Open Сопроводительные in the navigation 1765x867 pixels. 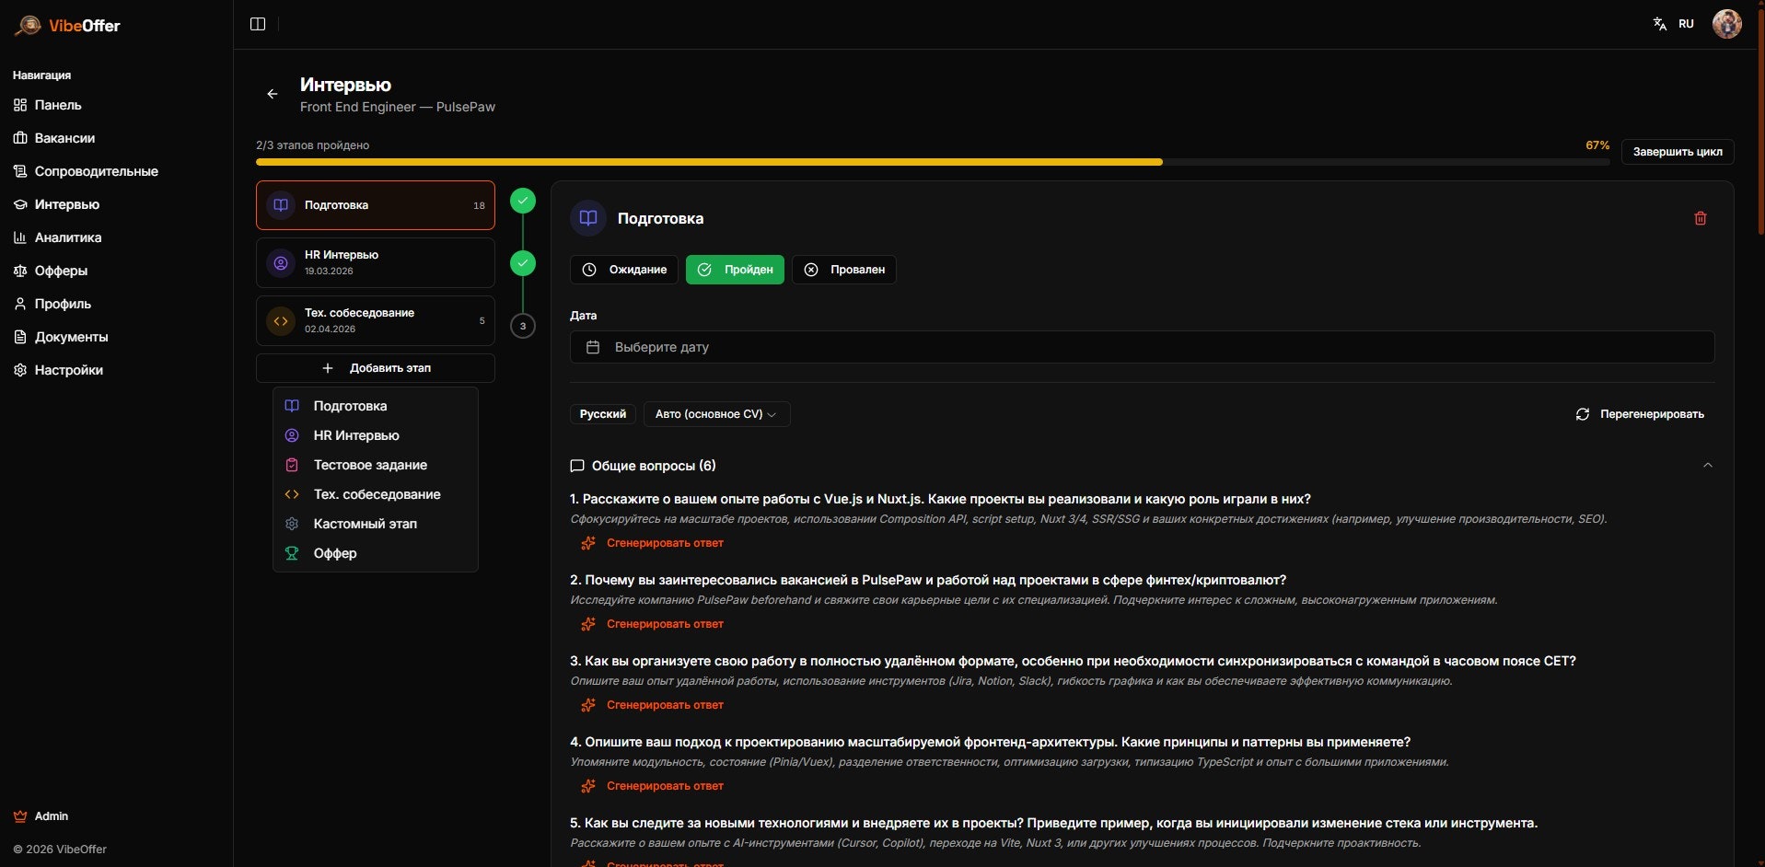tap(96, 171)
